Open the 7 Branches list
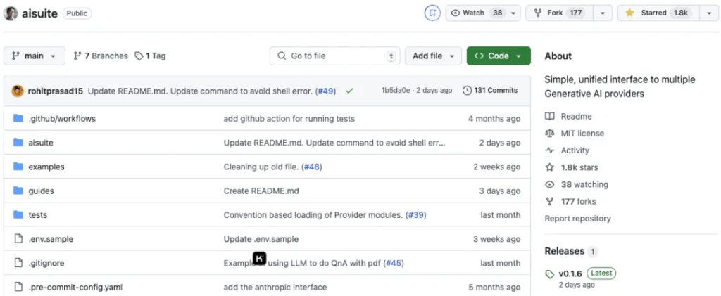 coord(101,56)
